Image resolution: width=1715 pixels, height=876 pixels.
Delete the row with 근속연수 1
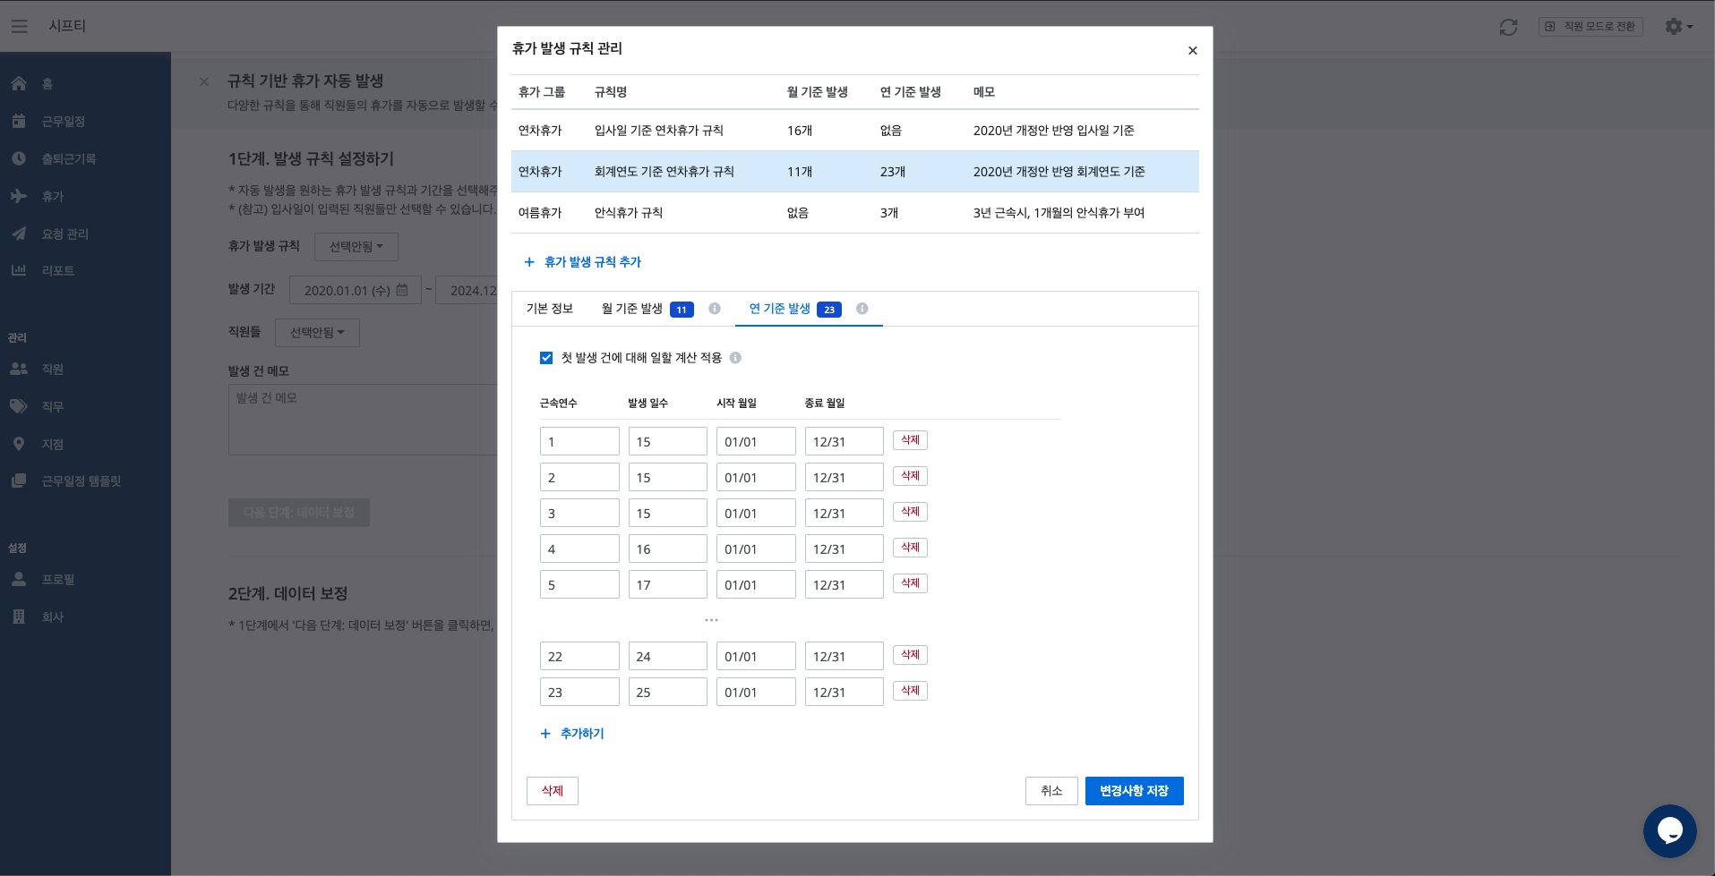[910, 440]
